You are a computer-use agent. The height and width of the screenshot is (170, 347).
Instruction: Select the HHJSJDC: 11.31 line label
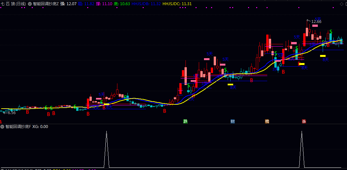[x=177, y=4]
